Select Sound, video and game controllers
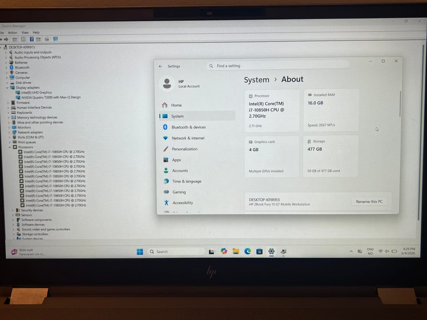 46,229
